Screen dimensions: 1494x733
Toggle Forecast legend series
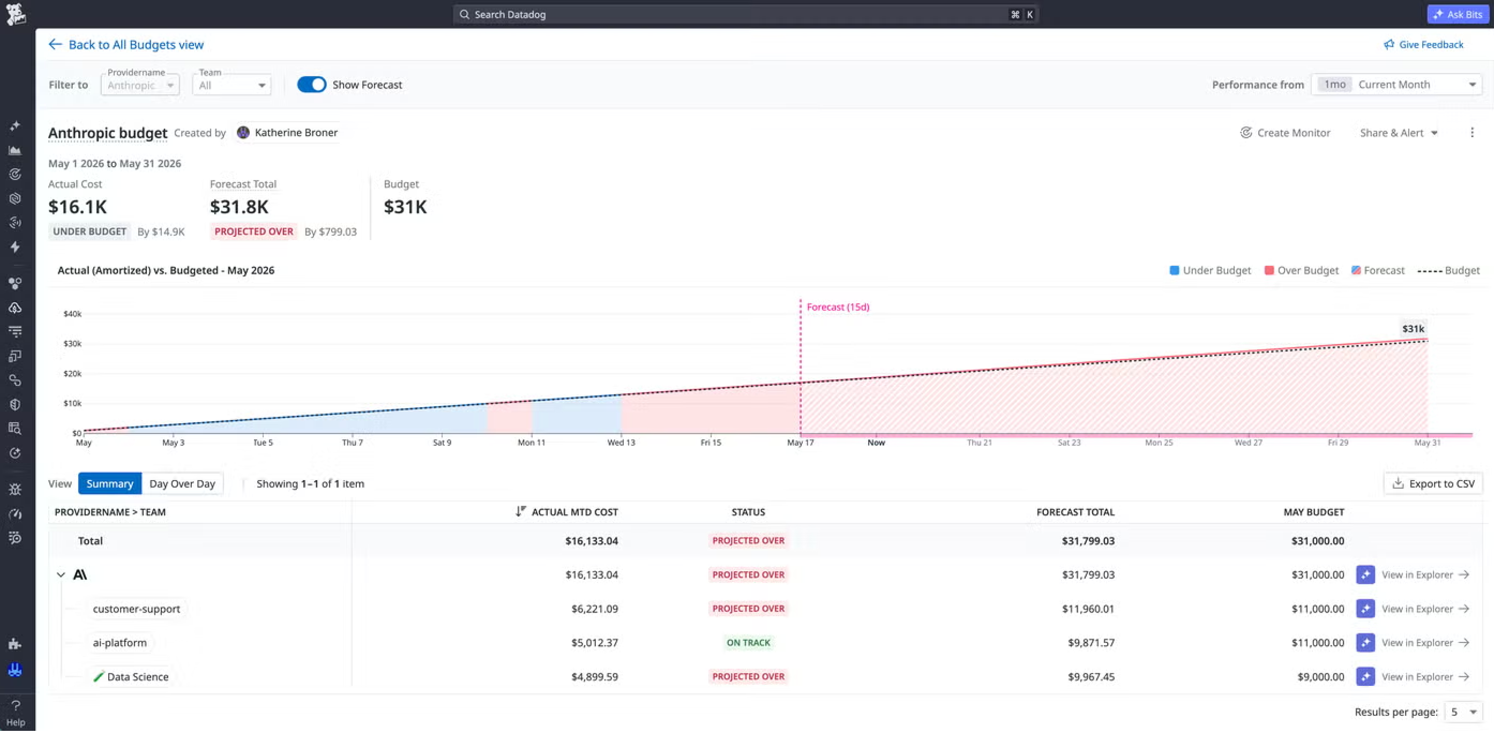point(1378,270)
